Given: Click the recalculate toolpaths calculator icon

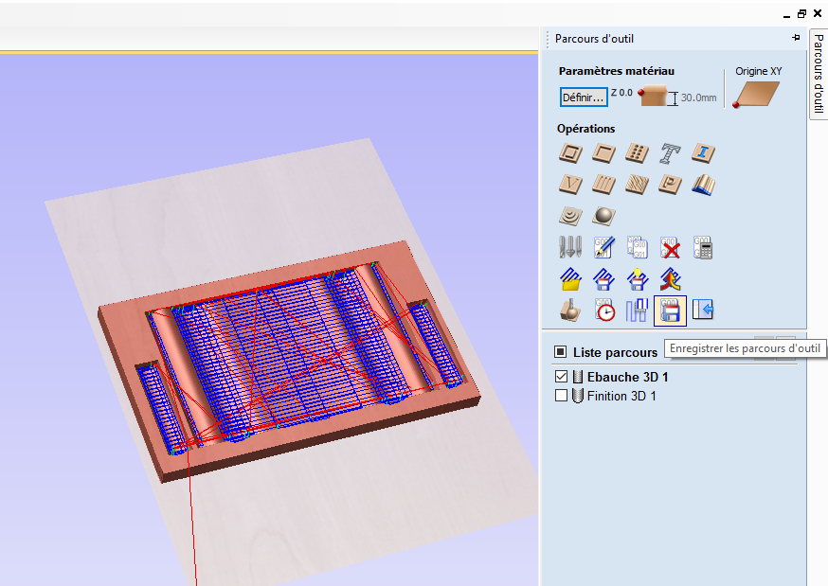Looking at the screenshot, I should point(703,247).
